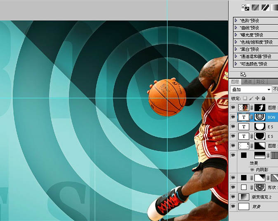Click the expanded view icon below presets
The image size is (278, 221).
pos(243,74)
